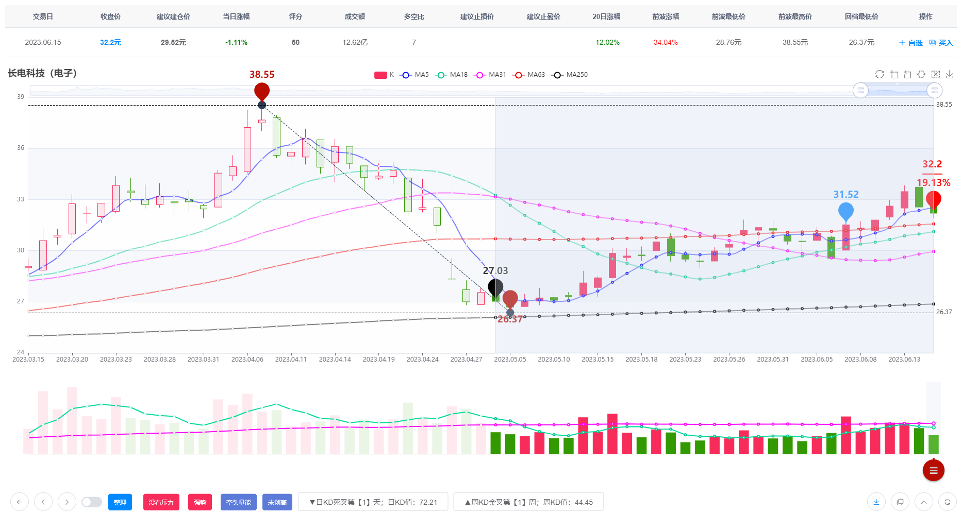This screenshot has width=962, height=513.
Task: Click the bottom-right refresh circle icon
Action: [948, 502]
